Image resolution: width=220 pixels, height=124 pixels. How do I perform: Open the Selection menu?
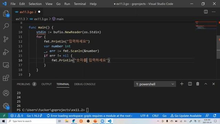pos(35,4)
